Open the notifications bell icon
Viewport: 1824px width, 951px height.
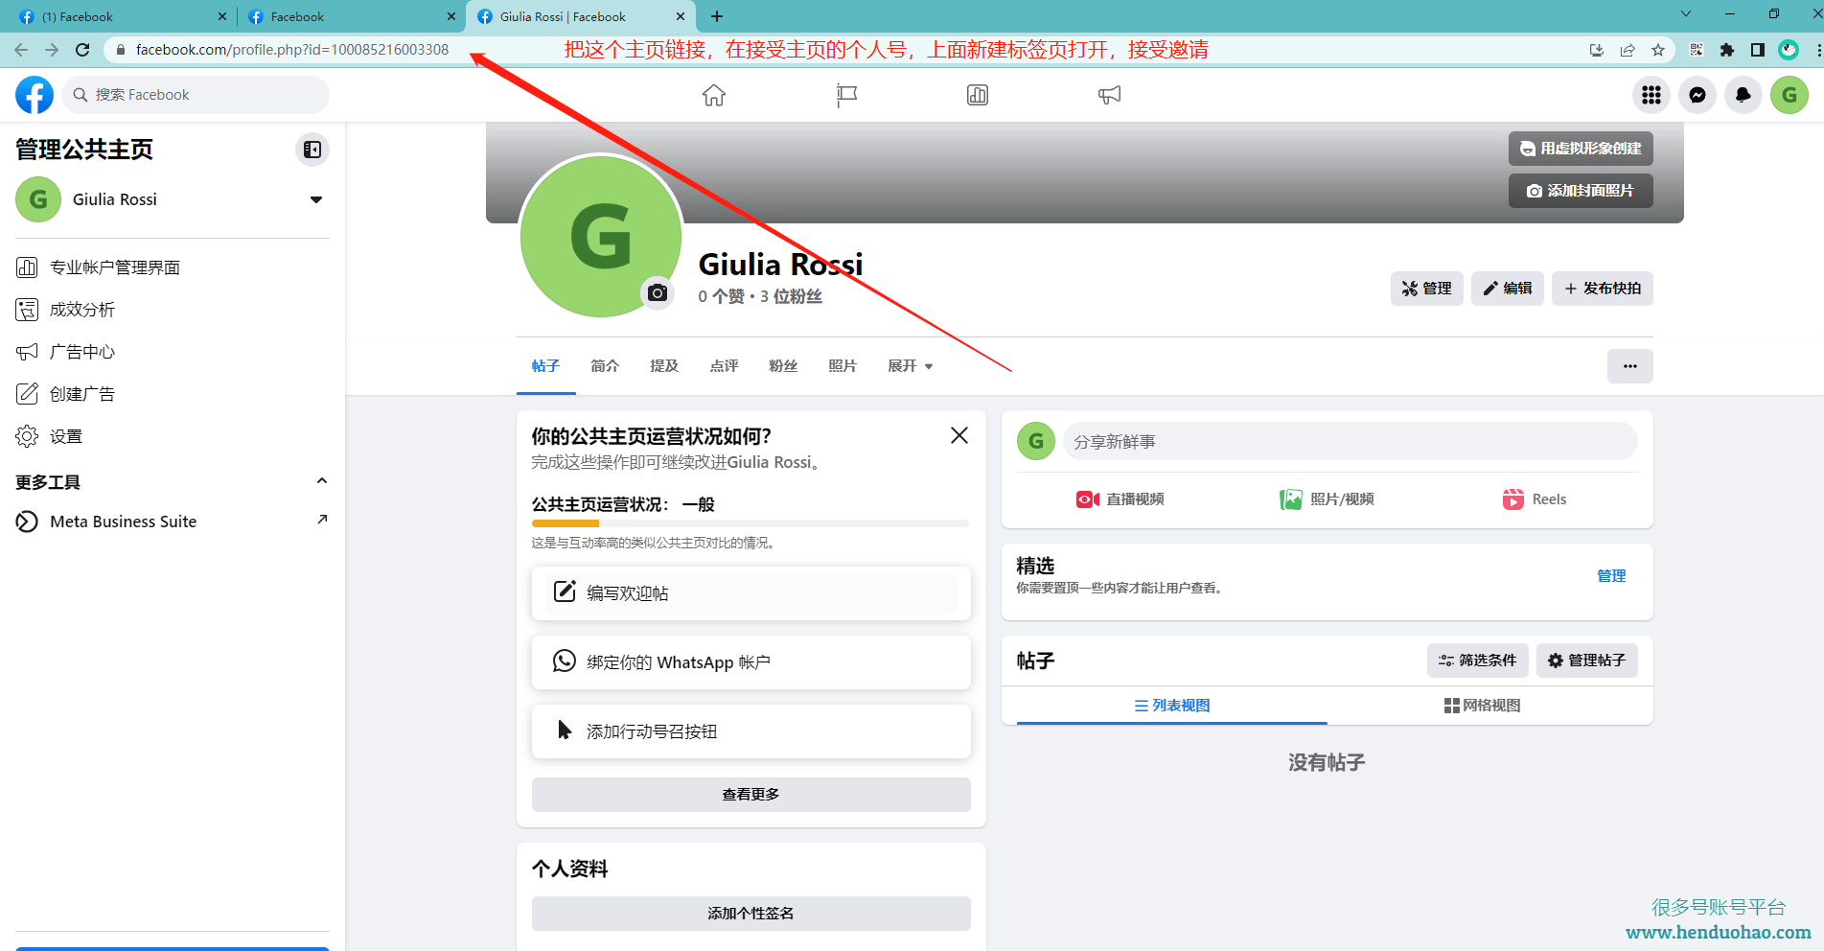pos(1743,95)
